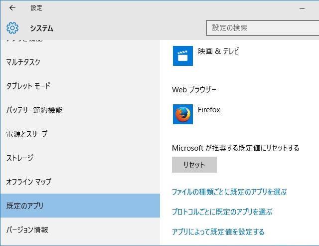Open オフライン マップ settings
The height and width of the screenshot is (246, 319).
(80, 182)
